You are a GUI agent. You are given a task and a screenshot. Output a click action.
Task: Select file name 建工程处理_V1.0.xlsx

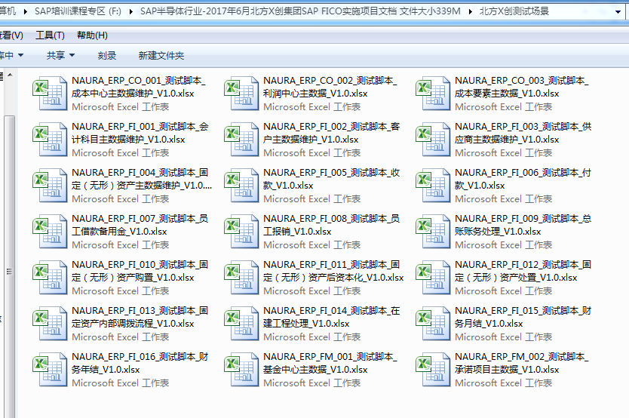point(306,324)
